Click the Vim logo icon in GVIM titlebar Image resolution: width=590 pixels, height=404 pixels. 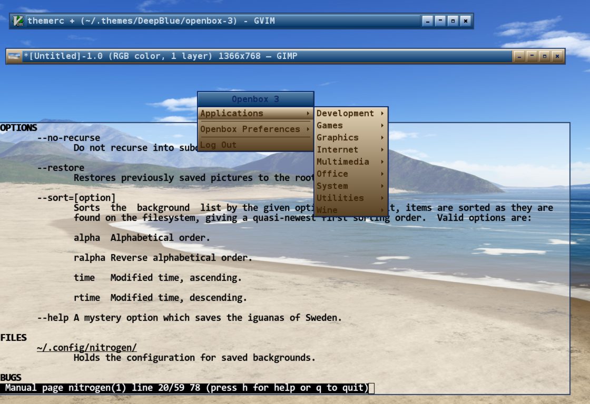pyautogui.click(x=18, y=21)
